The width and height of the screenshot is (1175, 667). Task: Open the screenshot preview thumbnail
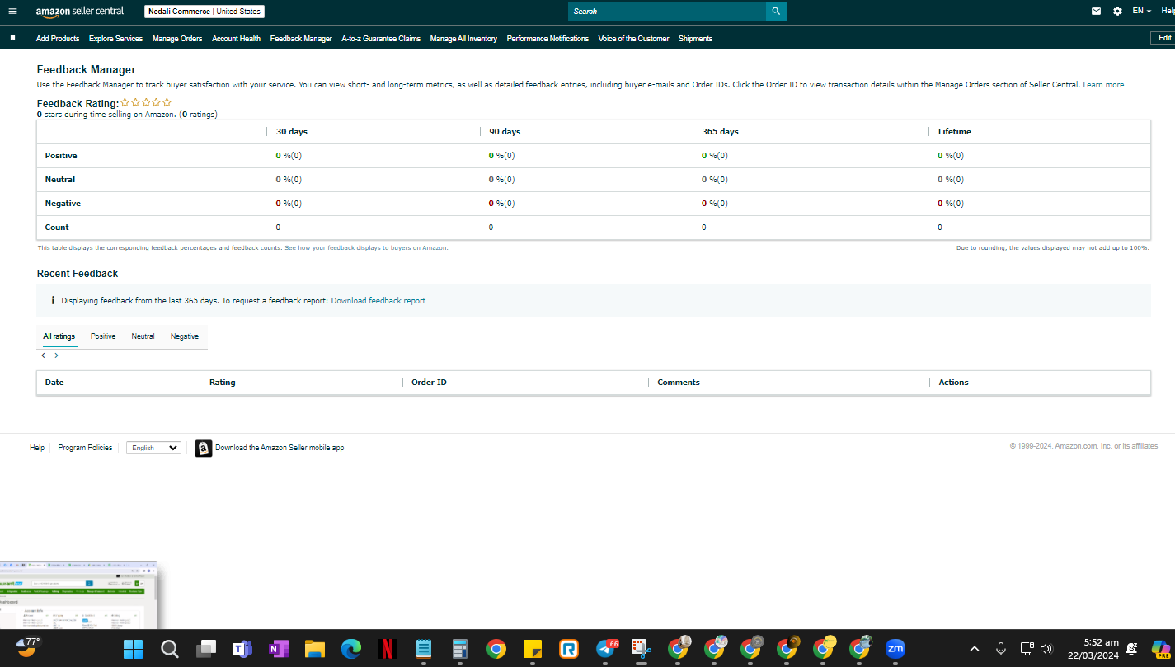78,595
